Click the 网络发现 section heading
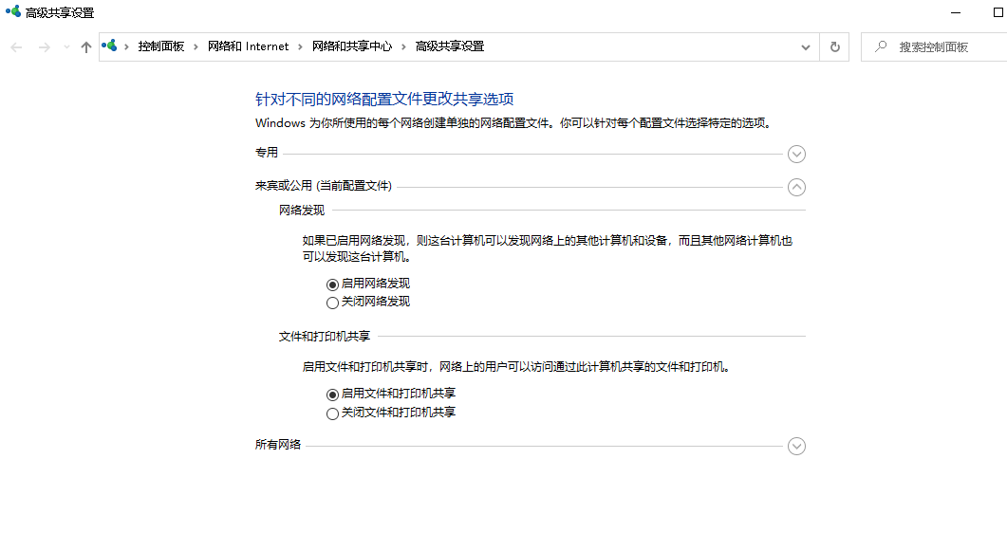This screenshot has width=1007, height=551. [302, 211]
